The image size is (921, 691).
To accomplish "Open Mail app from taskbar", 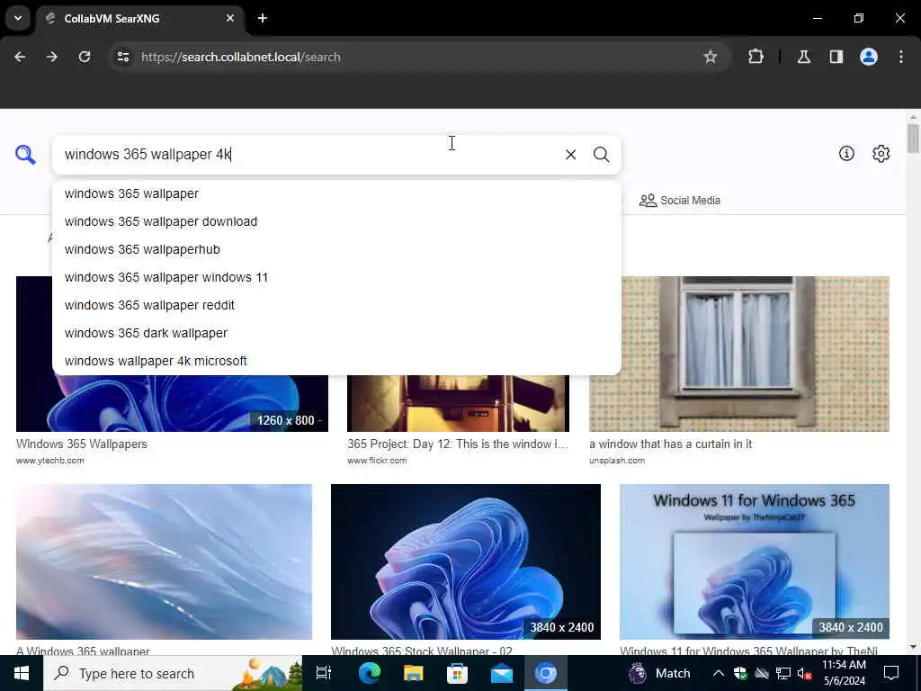I will [x=502, y=673].
